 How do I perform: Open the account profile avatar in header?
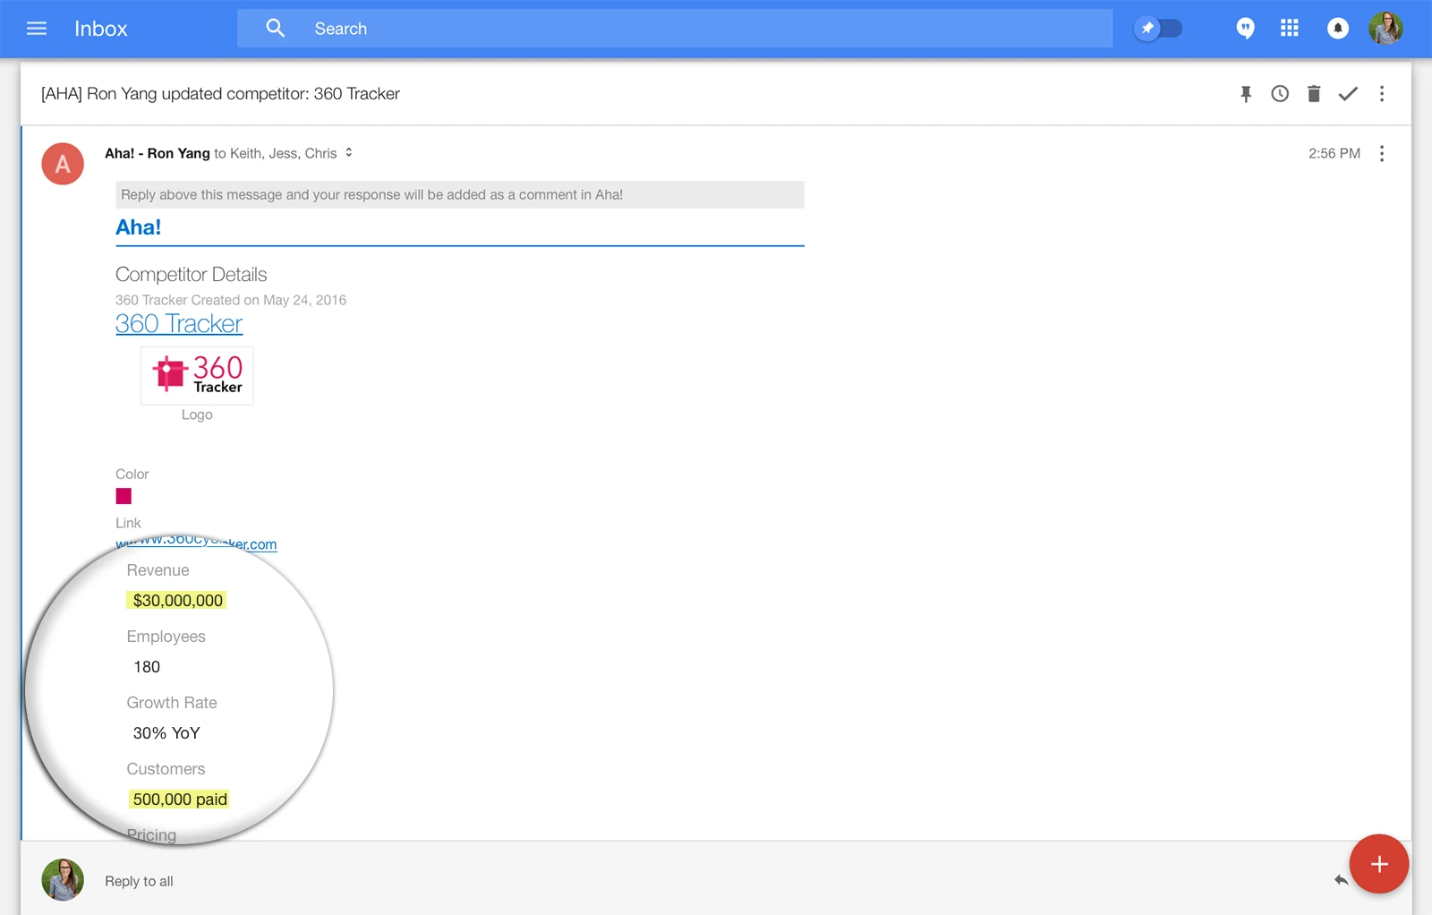click(1385, 29)
